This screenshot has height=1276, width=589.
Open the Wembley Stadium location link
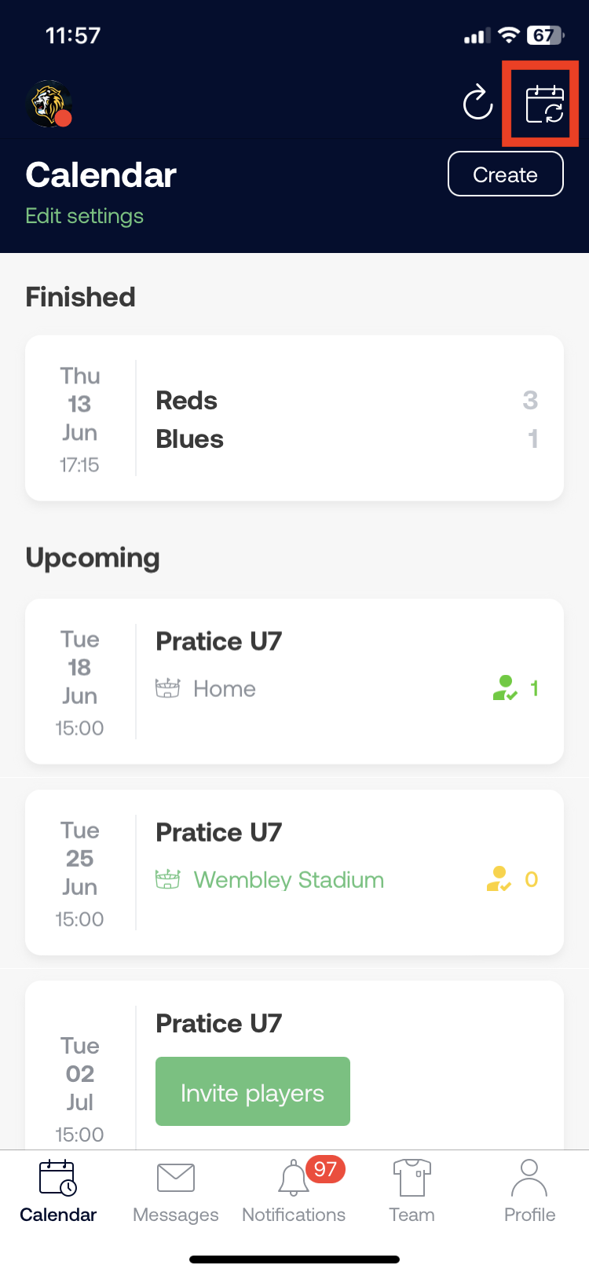289,879
